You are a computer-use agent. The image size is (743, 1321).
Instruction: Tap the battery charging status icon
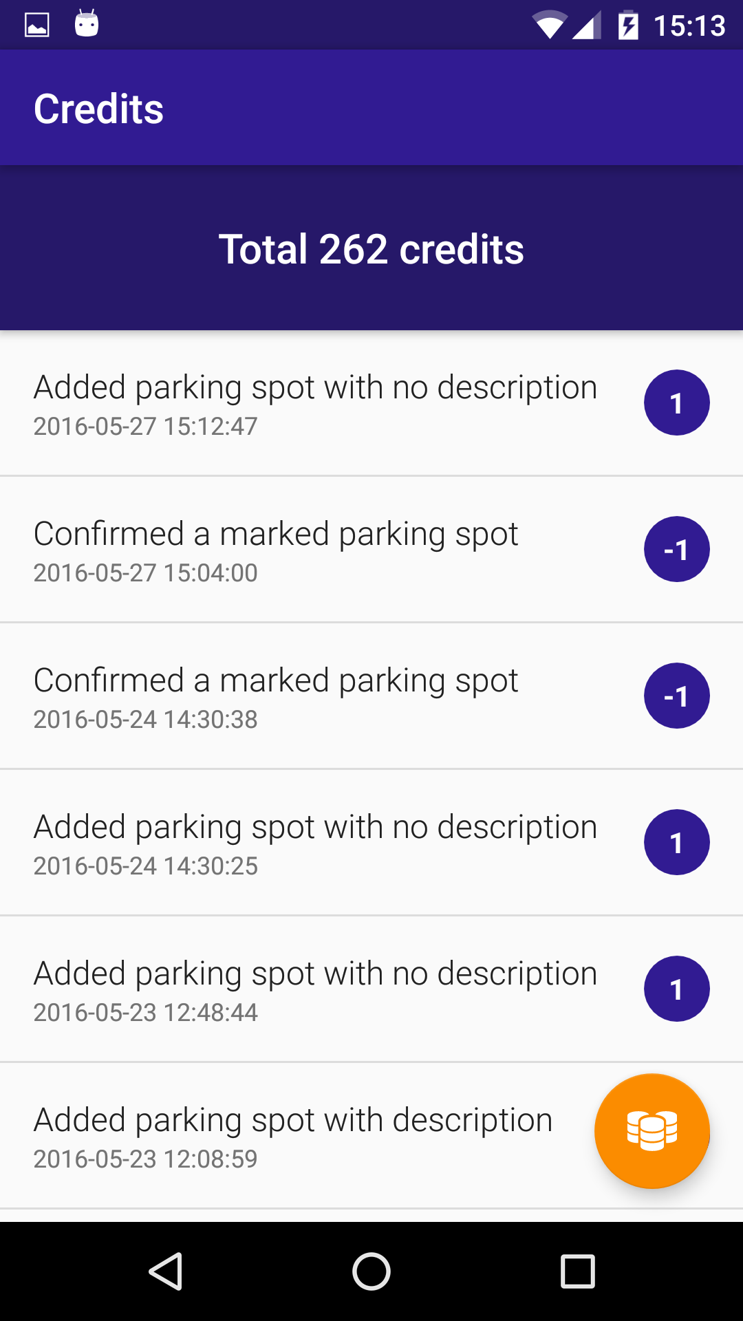click(x=627, y=25)
